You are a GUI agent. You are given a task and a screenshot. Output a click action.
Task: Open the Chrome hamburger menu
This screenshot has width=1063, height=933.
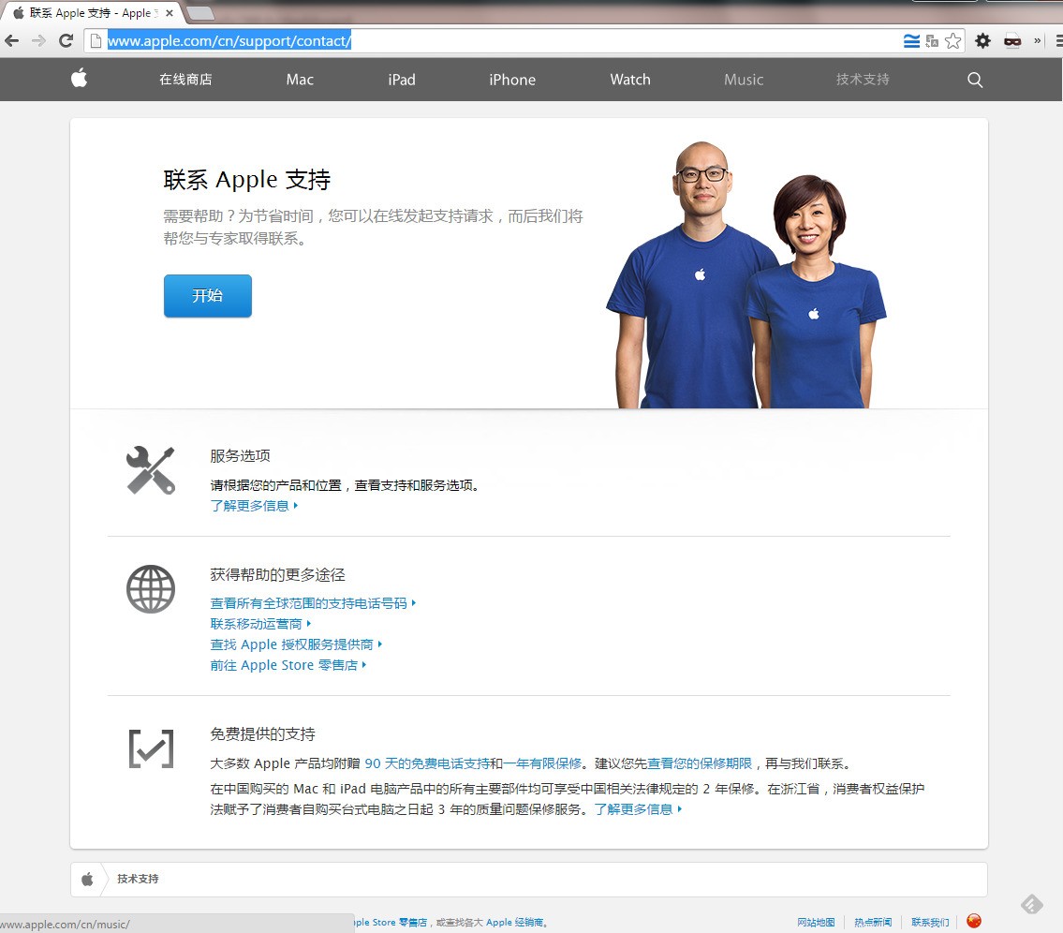click(x=1058, y=40)
